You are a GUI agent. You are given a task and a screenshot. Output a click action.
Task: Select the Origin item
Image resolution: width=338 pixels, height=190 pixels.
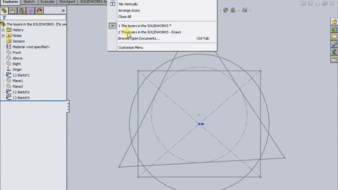17,69
